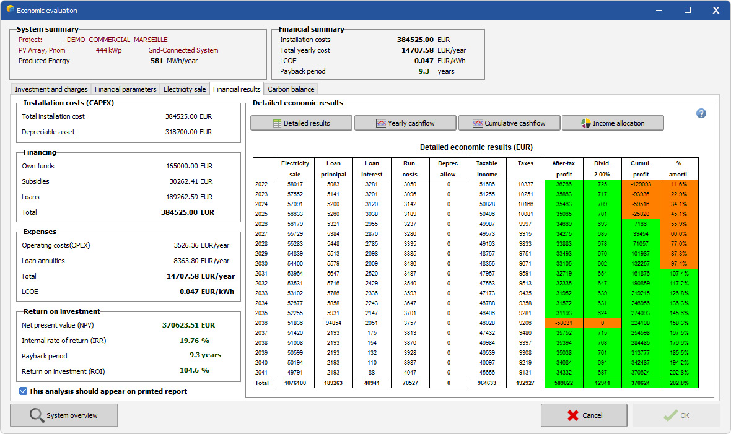
Task: Click the table icon on Detailed results
Action: point(277,124)
